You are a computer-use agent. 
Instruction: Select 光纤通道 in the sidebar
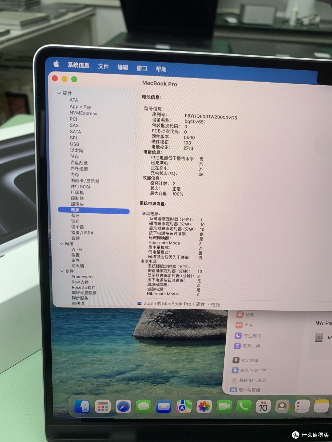79,169
